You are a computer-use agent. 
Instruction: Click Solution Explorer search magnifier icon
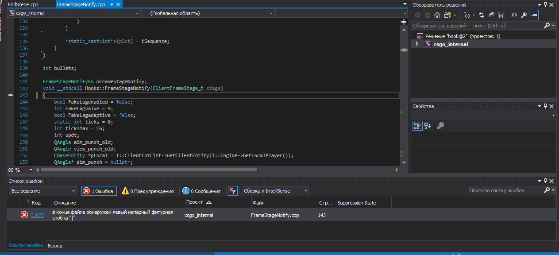[547, 26]
